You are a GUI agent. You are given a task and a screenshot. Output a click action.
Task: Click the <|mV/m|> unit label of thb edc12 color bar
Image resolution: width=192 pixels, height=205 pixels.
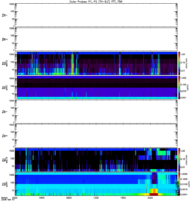point(187,63)
